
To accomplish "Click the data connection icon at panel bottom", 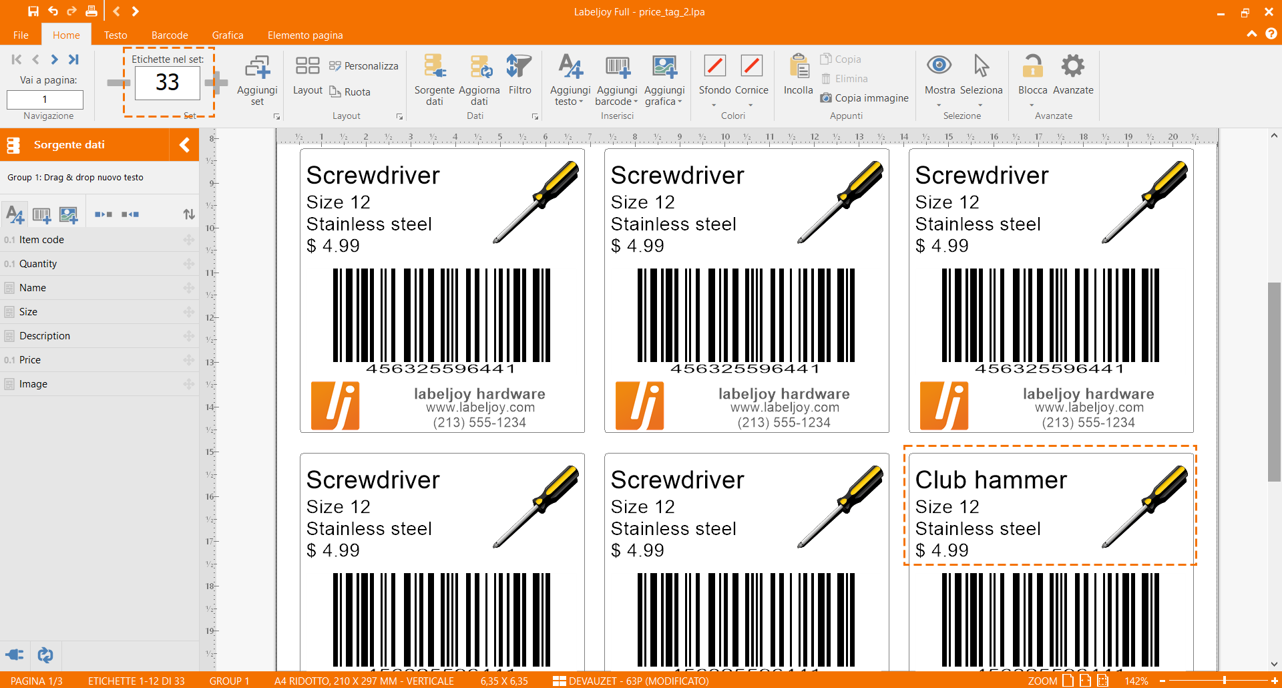I will [x=15, y=655].
